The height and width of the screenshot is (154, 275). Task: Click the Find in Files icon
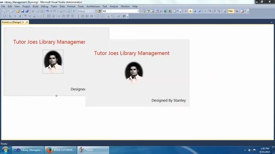click(x=99, y=11)
